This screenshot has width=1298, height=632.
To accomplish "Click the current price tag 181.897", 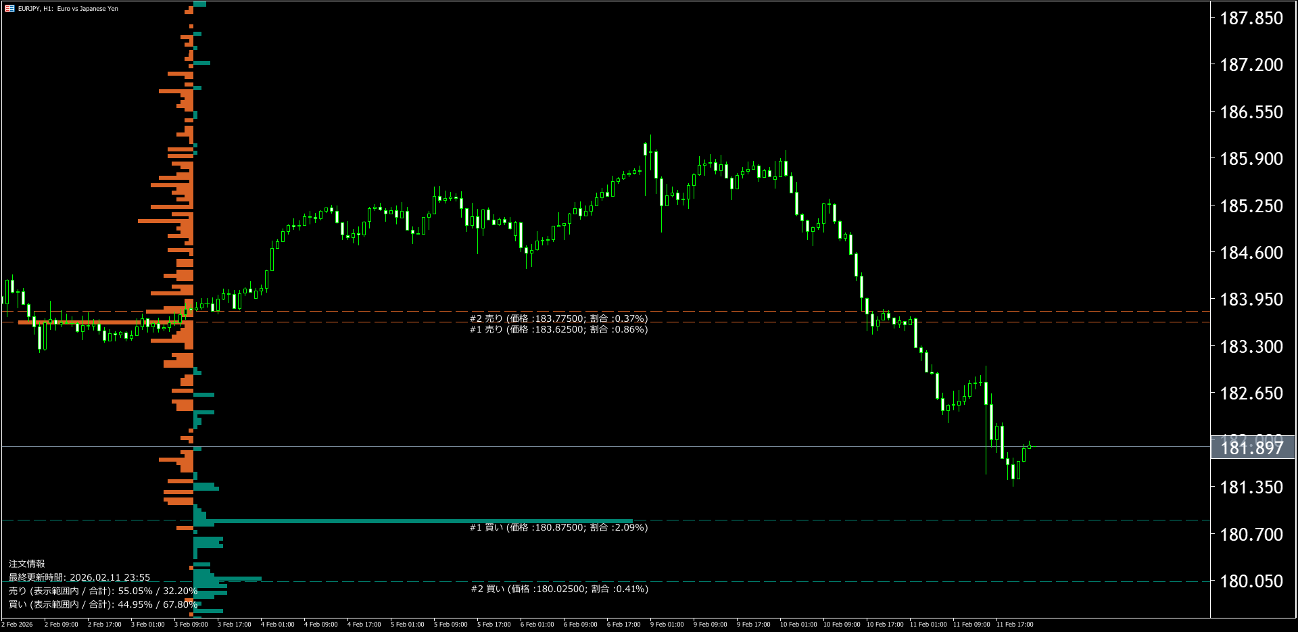I will pyautogui.click(x=1252, y=447).
